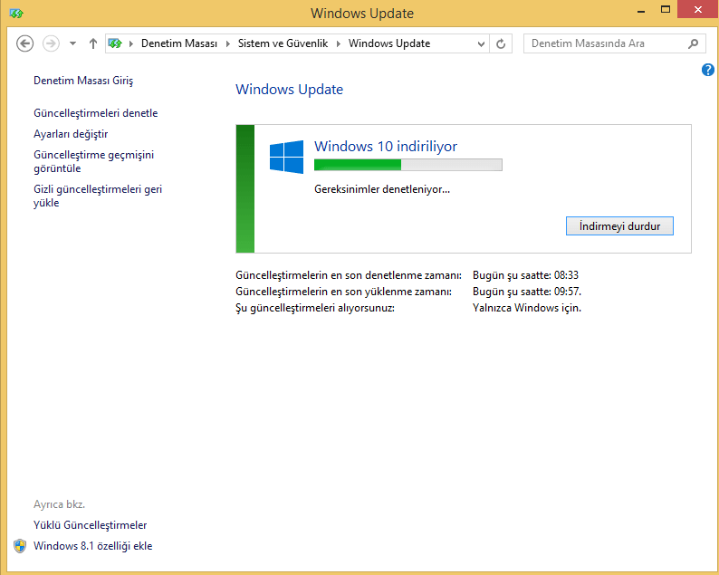Expand chevron after Sistem ve Güvenlik
This screenshot has width=719, height=575.
click(339, 43)
